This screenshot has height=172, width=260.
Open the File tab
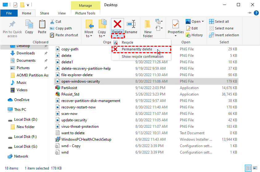9,13
